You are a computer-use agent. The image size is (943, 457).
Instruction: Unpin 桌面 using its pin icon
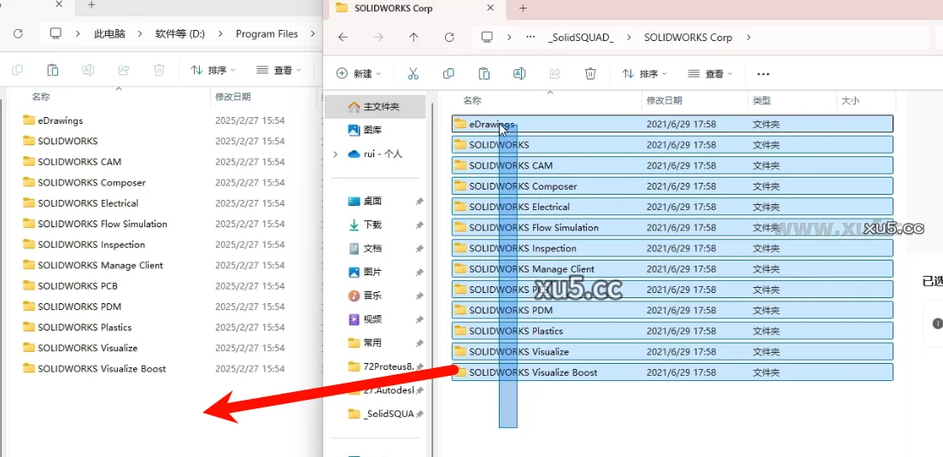coord(419,202)
